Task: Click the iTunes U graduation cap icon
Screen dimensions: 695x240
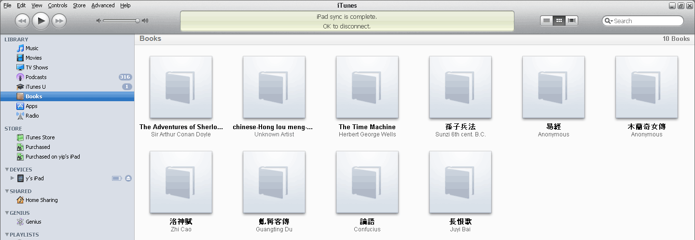Action: coord(20,87)
